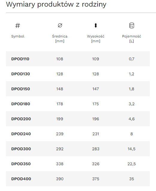
Task: Click the DPOD110 product symbol
Action: [20, 59]
